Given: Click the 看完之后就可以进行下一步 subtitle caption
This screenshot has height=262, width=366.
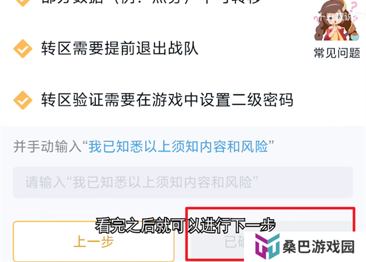Looking at the screenshot, I should coord(185,225).
